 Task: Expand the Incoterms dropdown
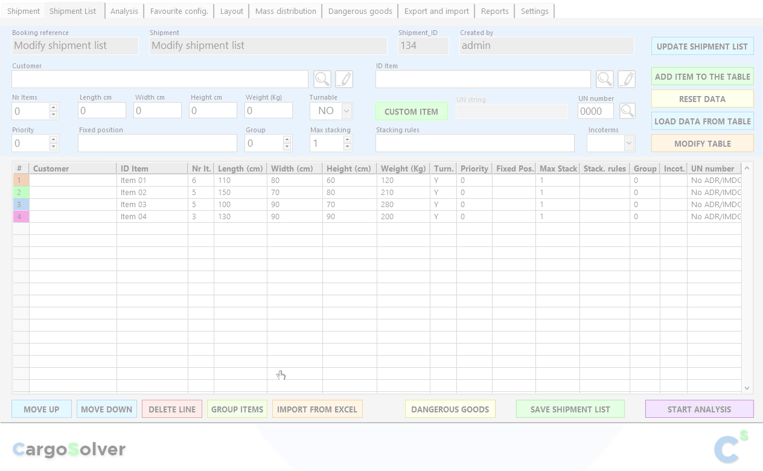629,143
